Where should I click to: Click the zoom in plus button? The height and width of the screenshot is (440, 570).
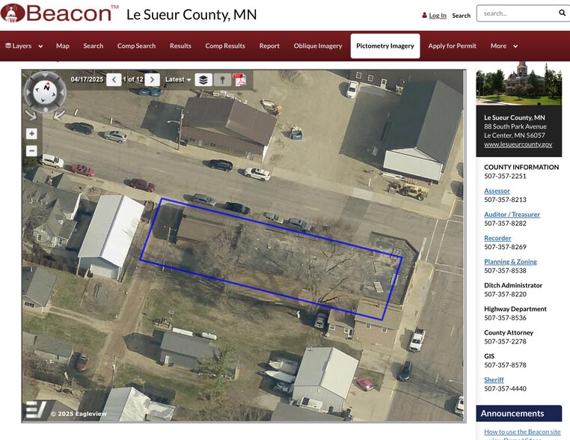(x=31, y=134)
